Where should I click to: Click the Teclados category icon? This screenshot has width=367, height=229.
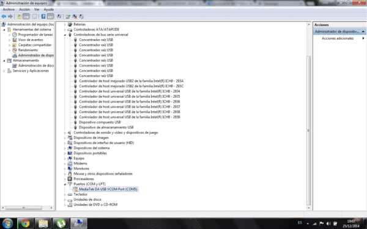(x=70, y=194)
